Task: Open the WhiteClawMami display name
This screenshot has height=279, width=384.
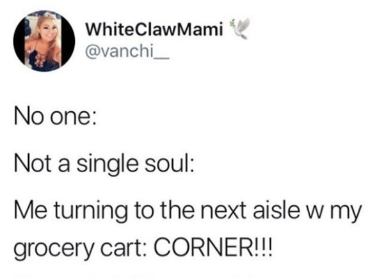Action: tap(154, 29)
